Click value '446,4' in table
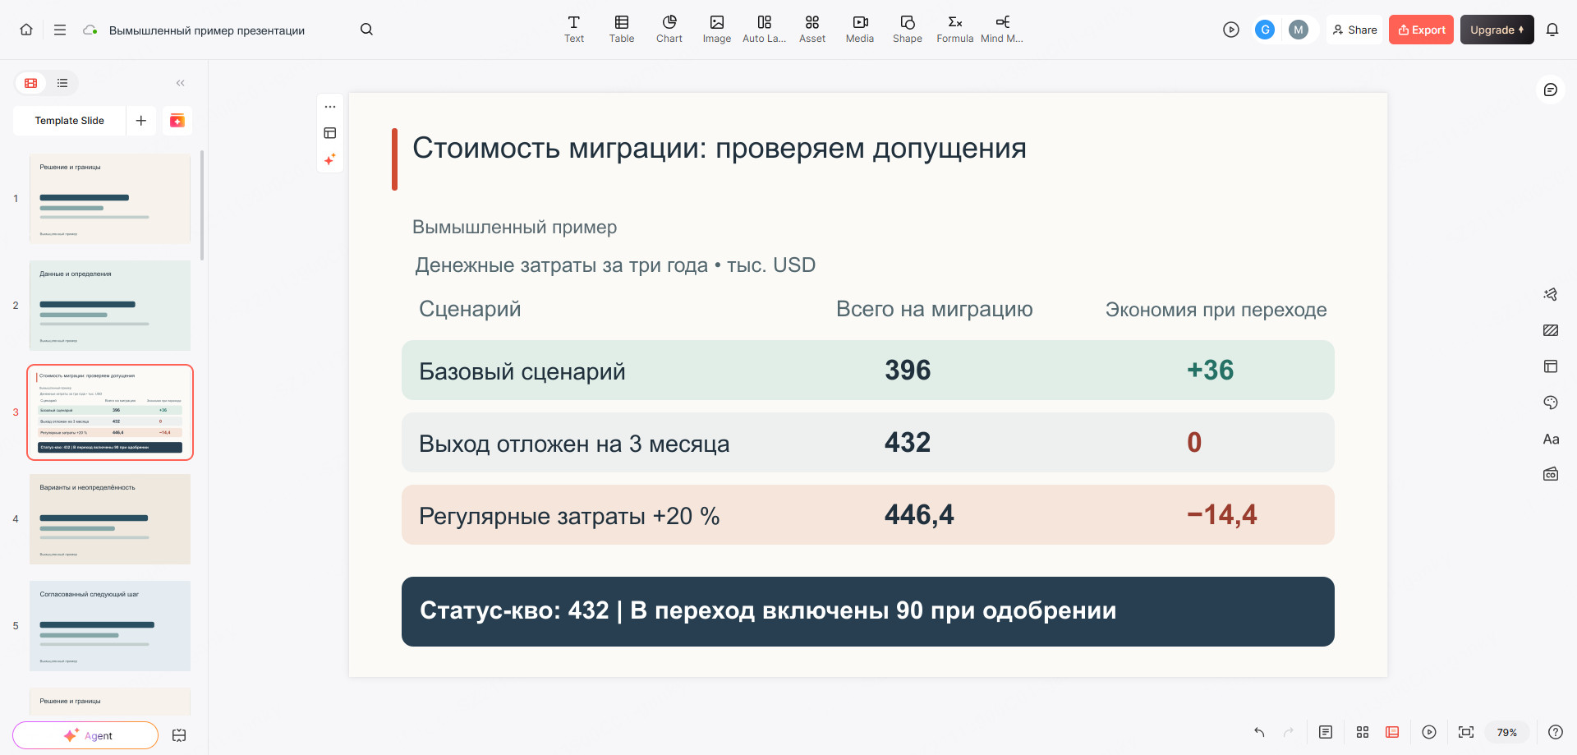Viewport: 1577px width, 755px height. pyautogui.click(x=919, y=515)
